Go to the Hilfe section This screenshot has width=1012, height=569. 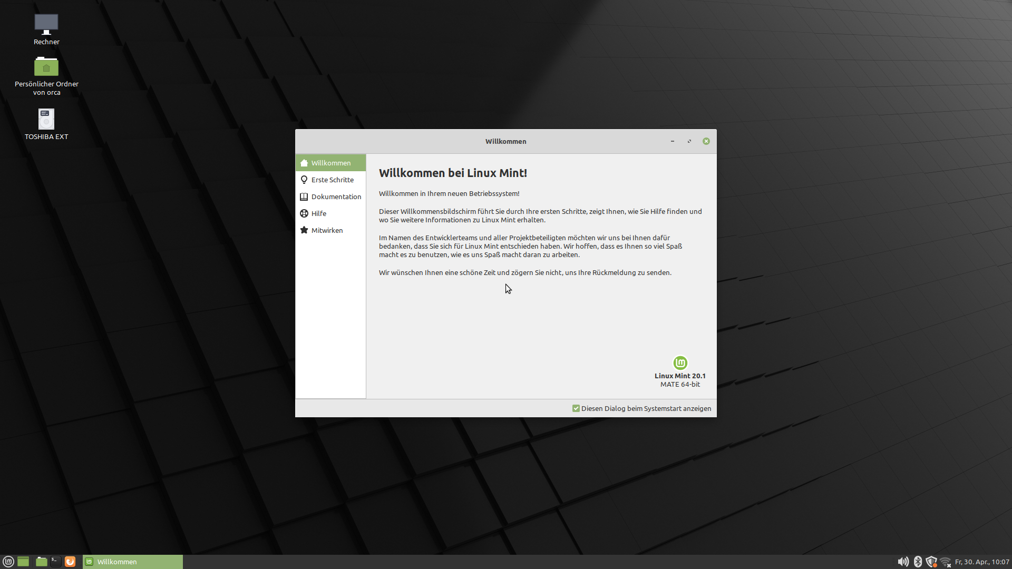click(330, 213)
